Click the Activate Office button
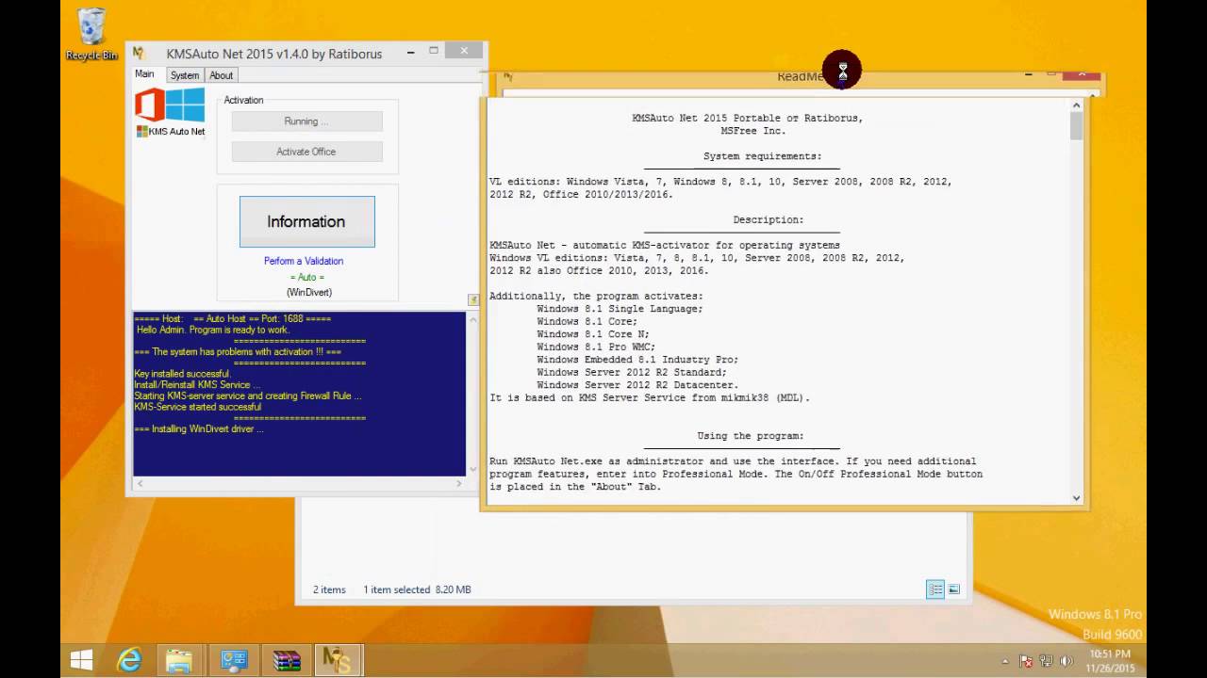 [307, 152]
